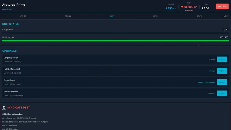Select the Ship tab

click(112, 16)
